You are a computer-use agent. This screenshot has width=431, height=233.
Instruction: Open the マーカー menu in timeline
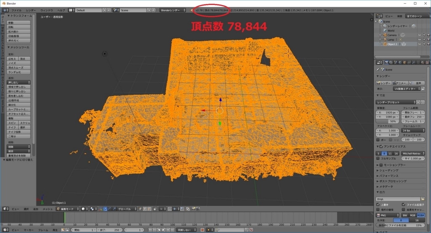(29, 230)
